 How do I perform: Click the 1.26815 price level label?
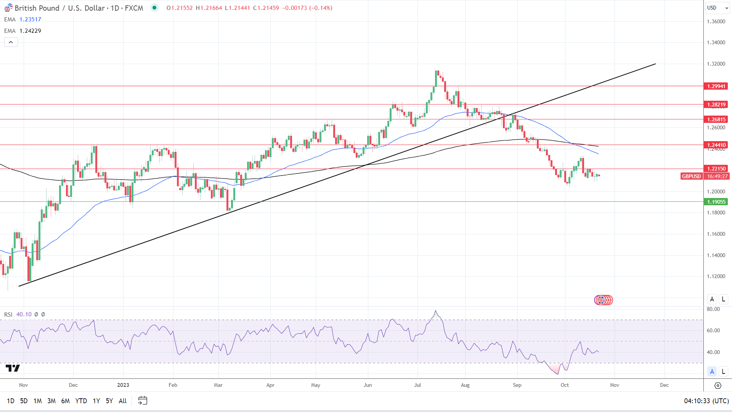(x=716, y=119)
